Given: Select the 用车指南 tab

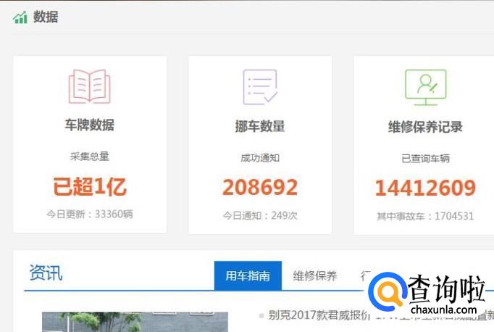Looking at the screenshot, I should click(x=248, y=275).
